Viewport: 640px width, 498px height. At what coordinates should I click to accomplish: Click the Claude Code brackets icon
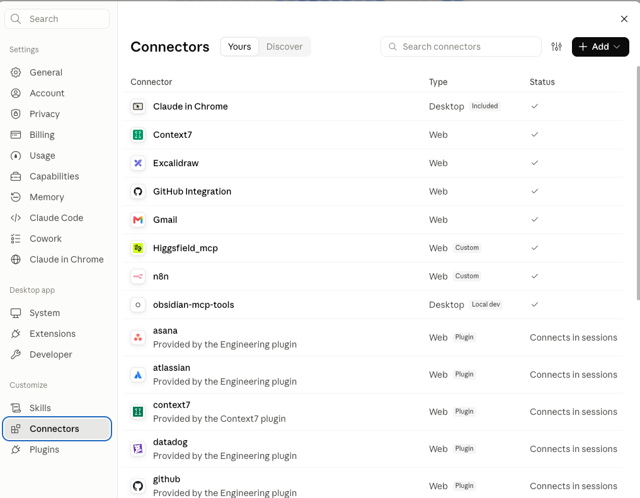tap(16, 218)
